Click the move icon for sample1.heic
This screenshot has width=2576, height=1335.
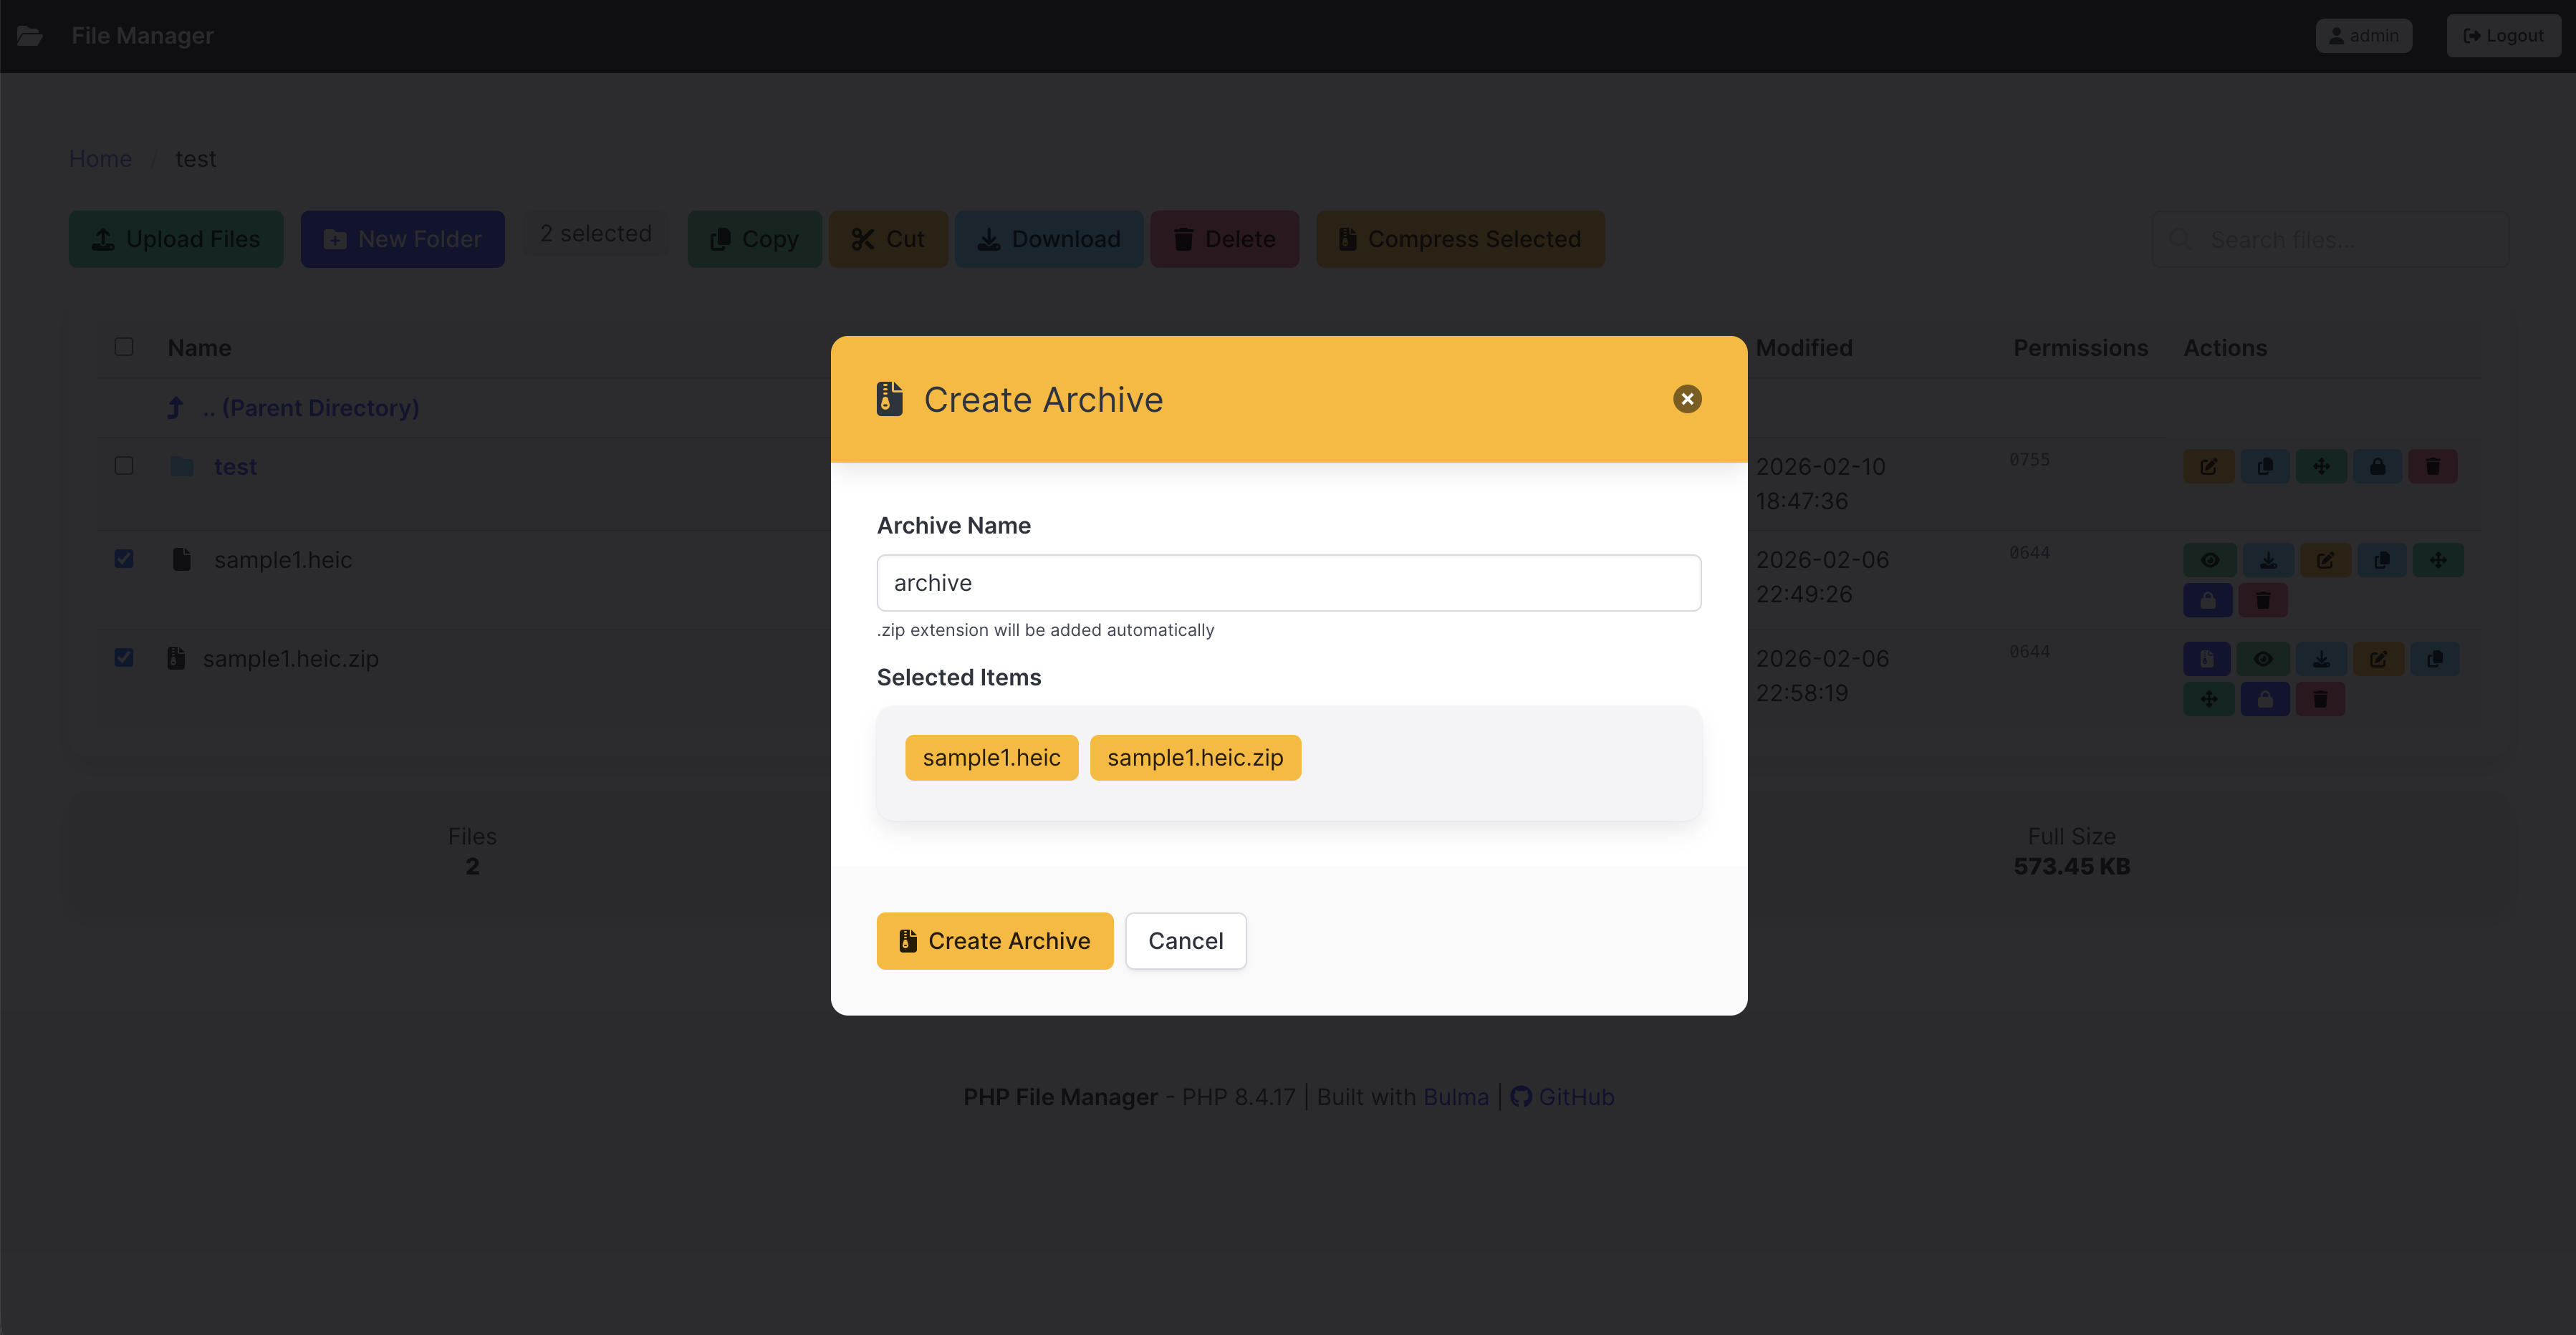tap(2438, 560)
